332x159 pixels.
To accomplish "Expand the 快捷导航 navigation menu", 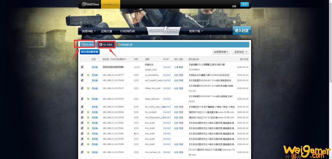I will [x=89, y=31].
